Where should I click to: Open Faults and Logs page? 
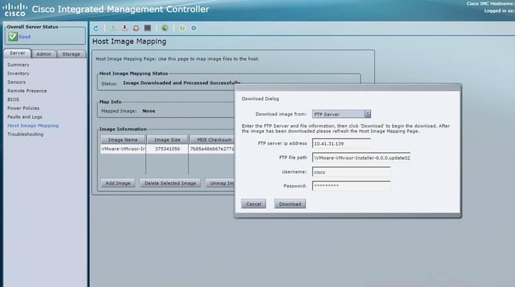click(x=25, y=117)
